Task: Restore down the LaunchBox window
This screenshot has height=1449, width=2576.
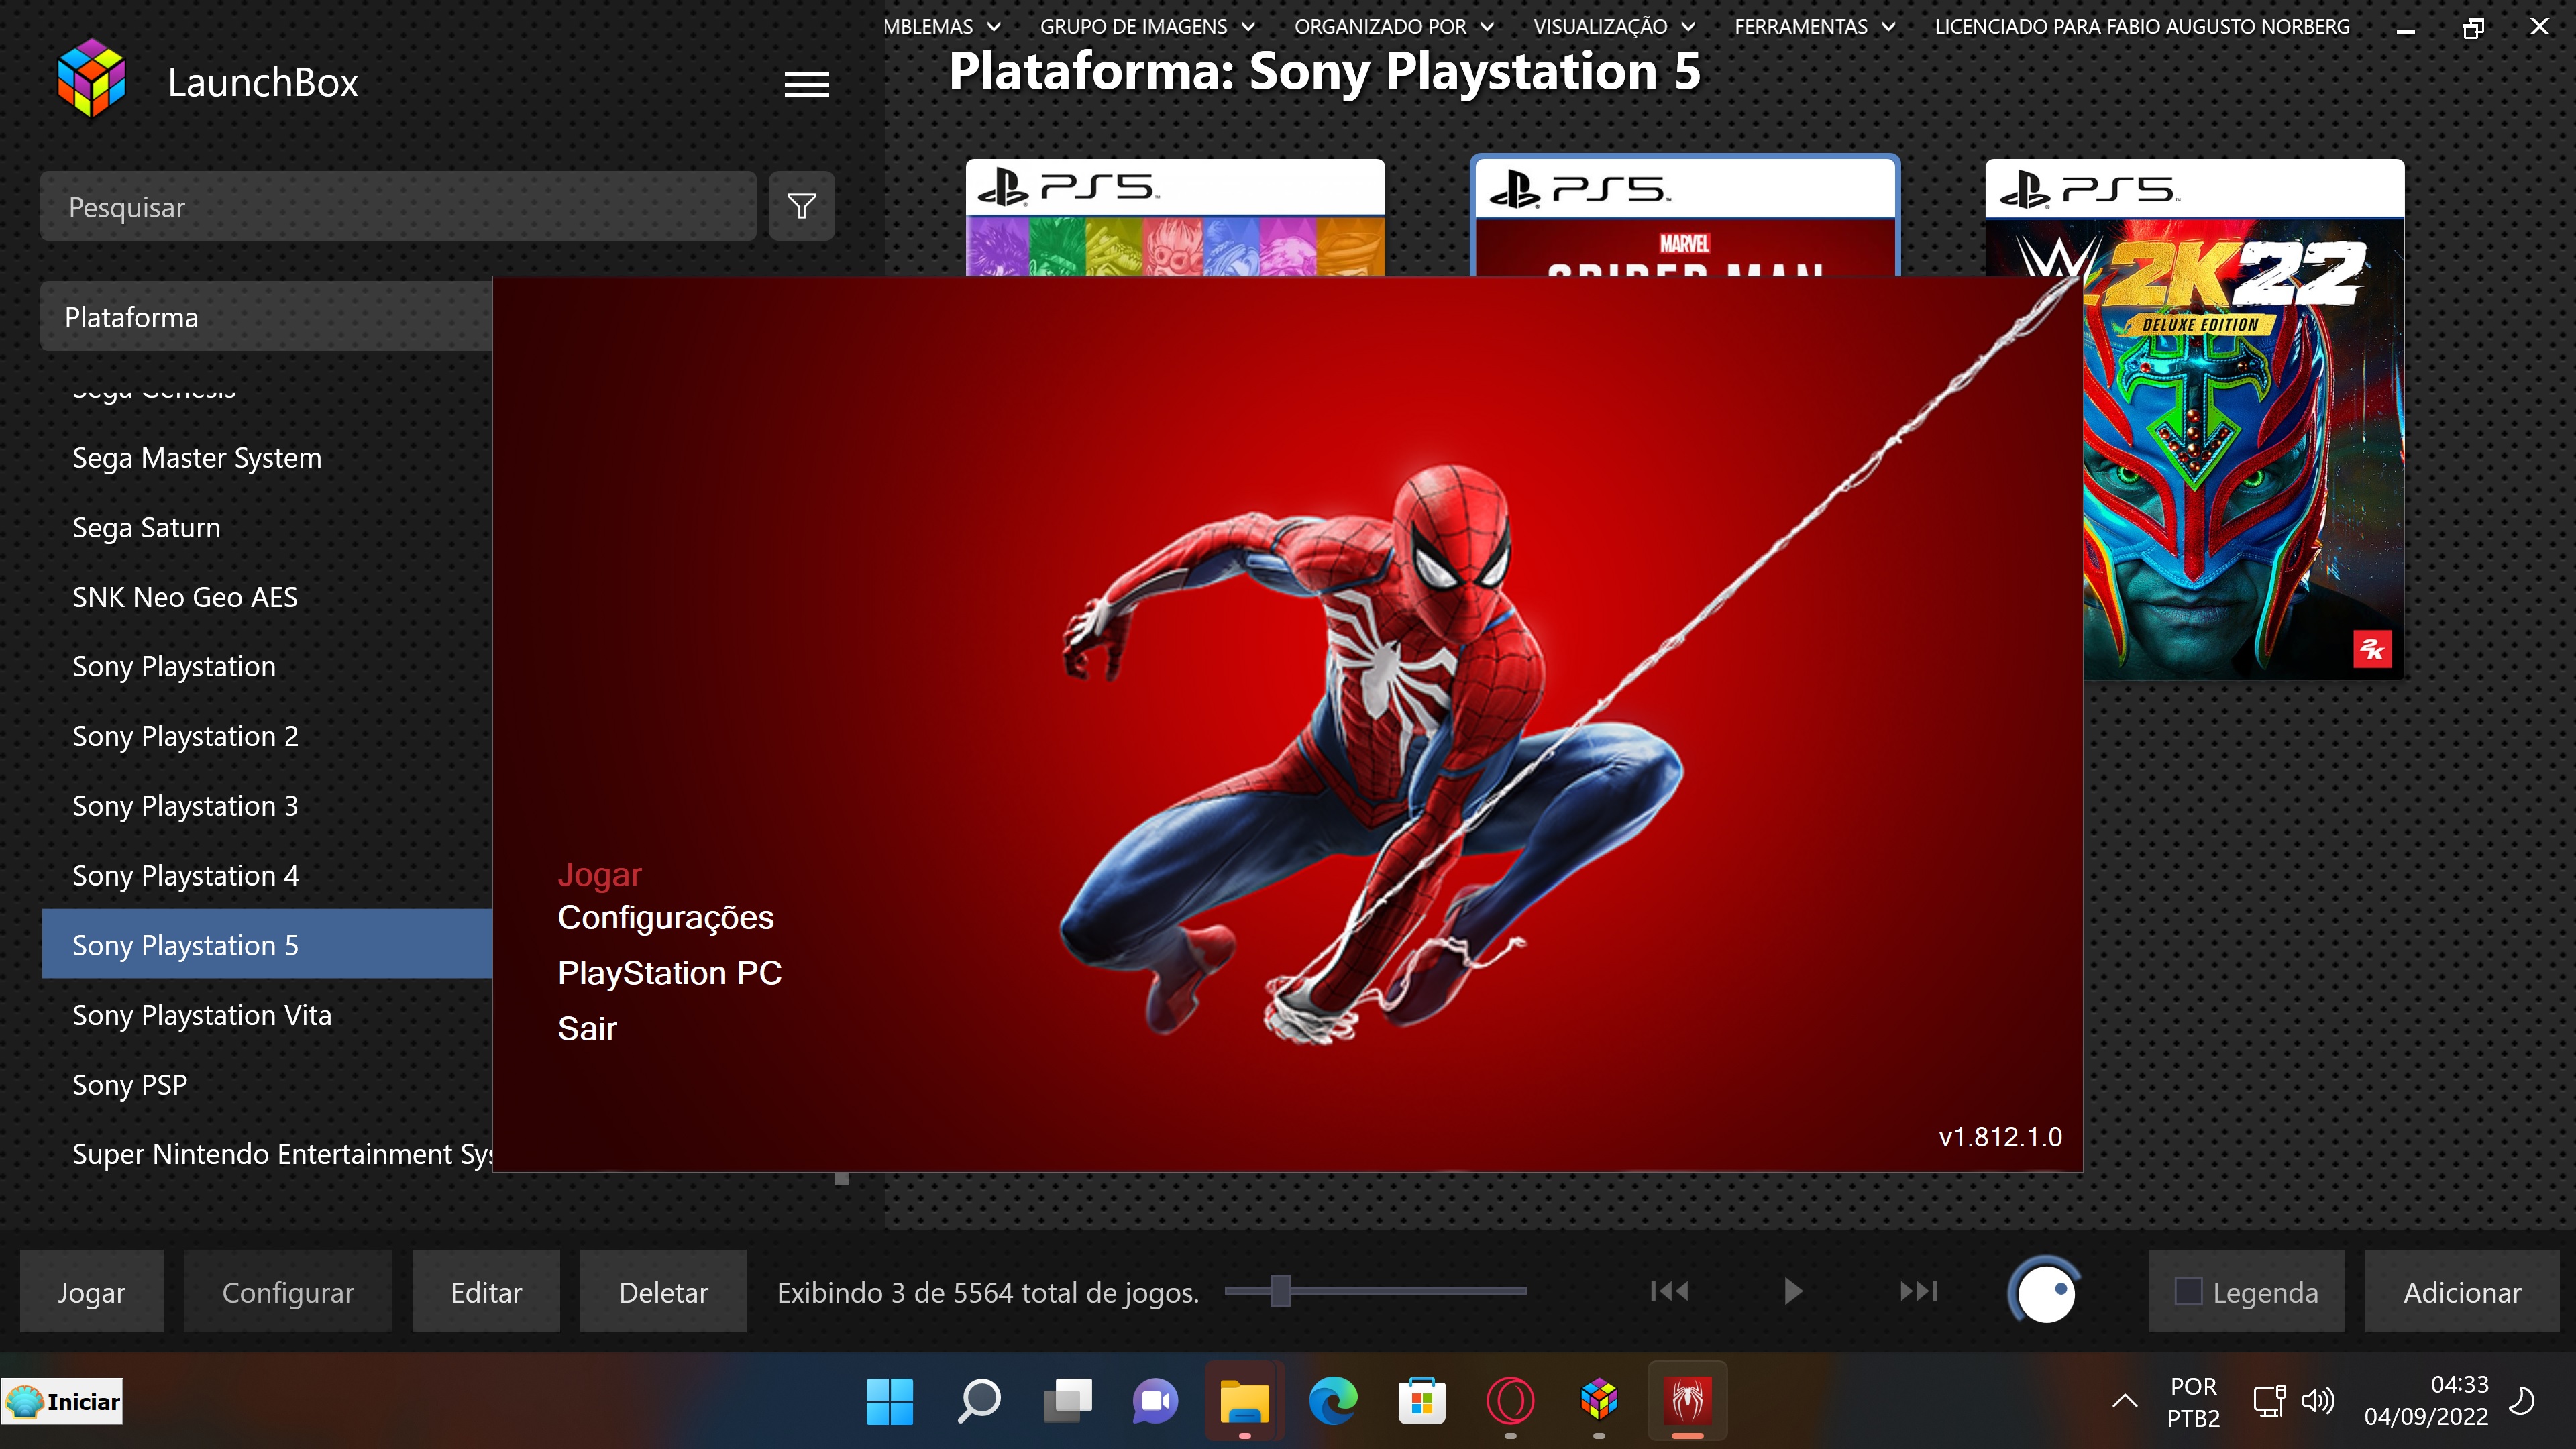Action: tap(2473, 28)
